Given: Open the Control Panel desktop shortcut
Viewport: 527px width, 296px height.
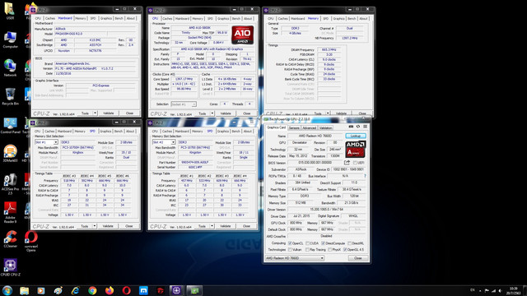Looking at the screenshot, I should [10, 125].
